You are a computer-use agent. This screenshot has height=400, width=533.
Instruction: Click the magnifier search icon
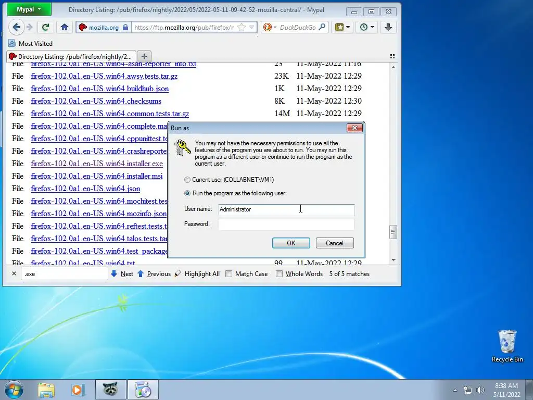(x=322, y=27)
